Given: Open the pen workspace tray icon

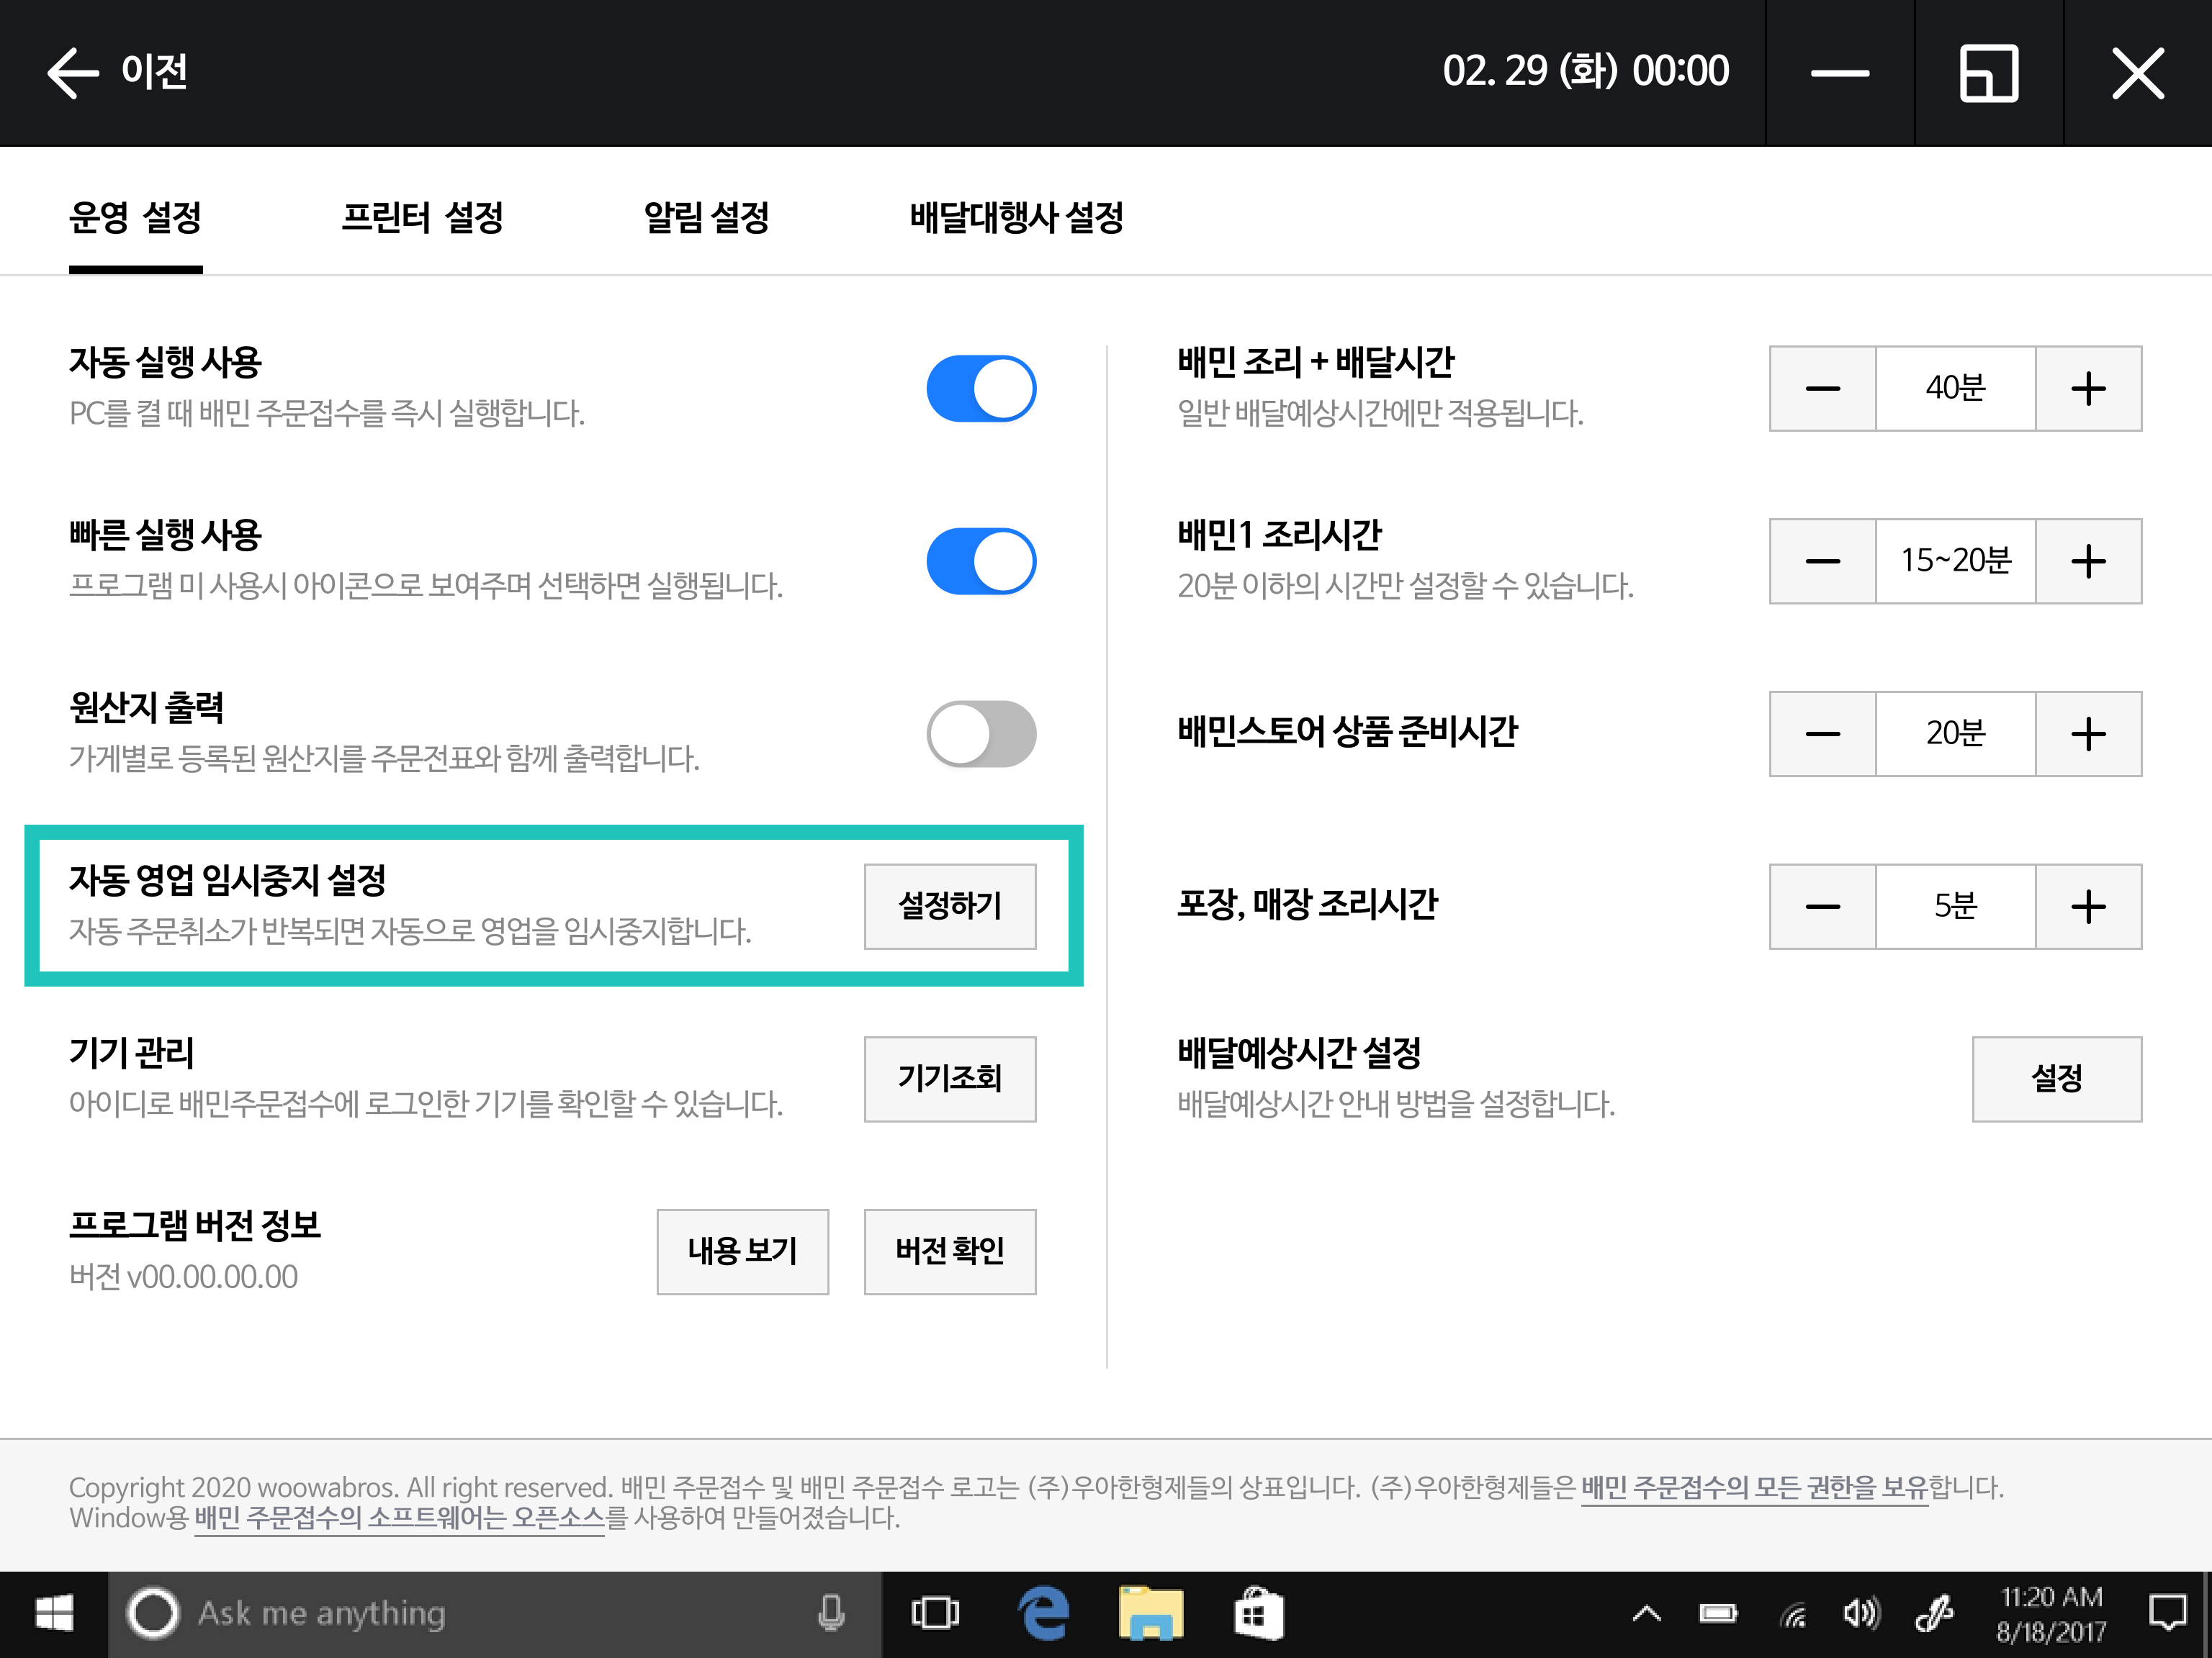Looking at the screenshot, I should click(1935, 1614).
